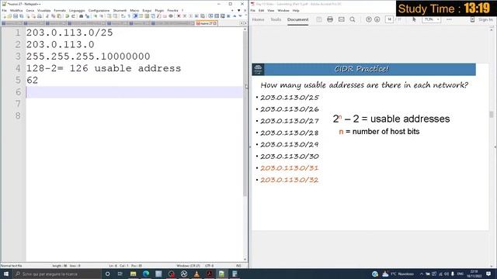Image resolution: width=497 pixels, height=279 pixels.
Task: Open the Plugin menu in Notepad++
Action: 159,10
